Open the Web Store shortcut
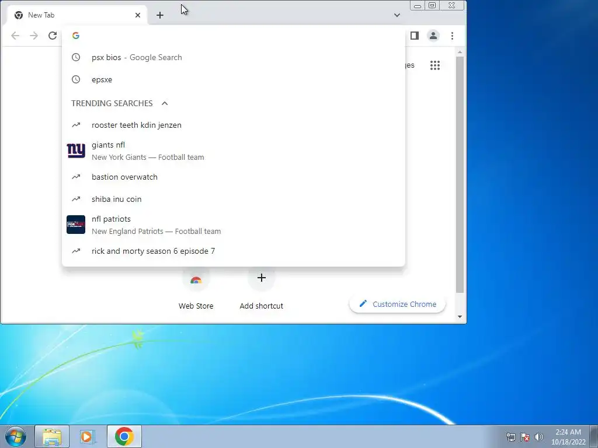Image resolution: width=598 pixels, height=448 pixels. (196, 288)
